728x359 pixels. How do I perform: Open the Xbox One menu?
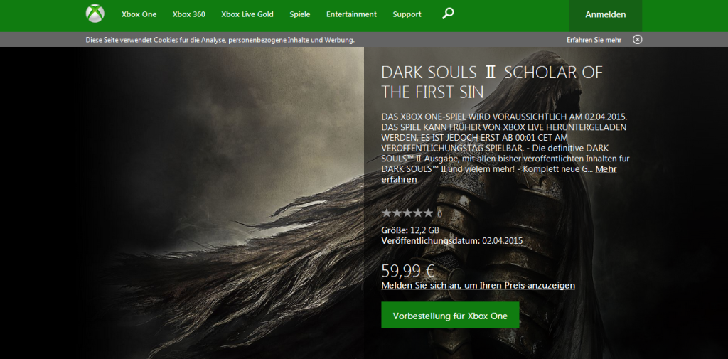(x=139, y=14)
